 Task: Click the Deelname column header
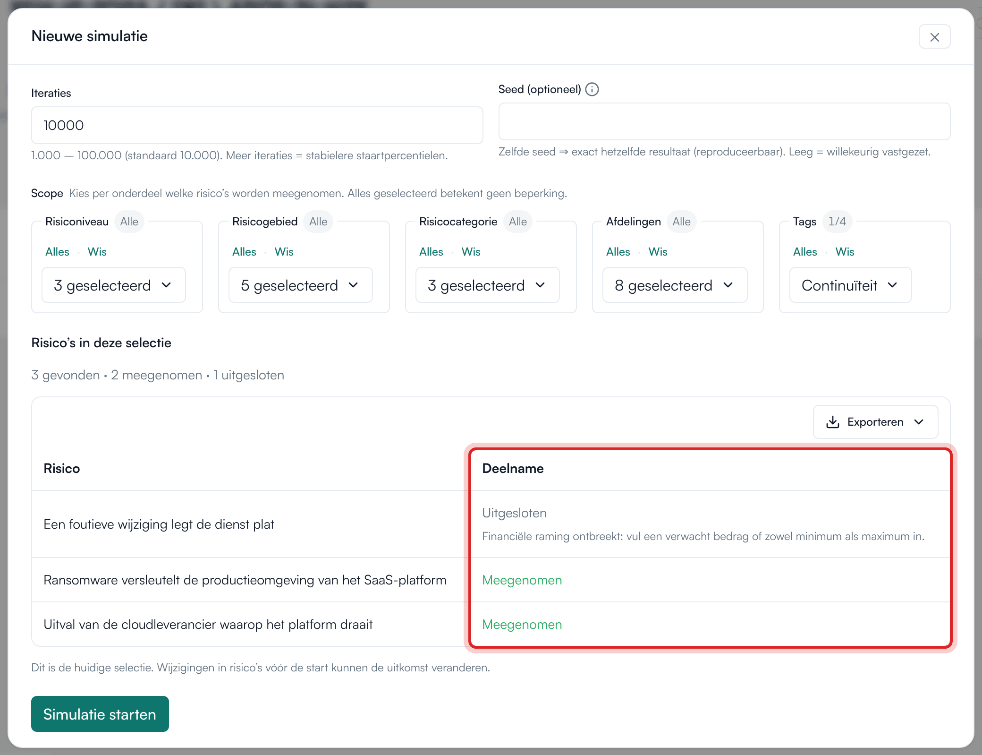tap(513, 469)
